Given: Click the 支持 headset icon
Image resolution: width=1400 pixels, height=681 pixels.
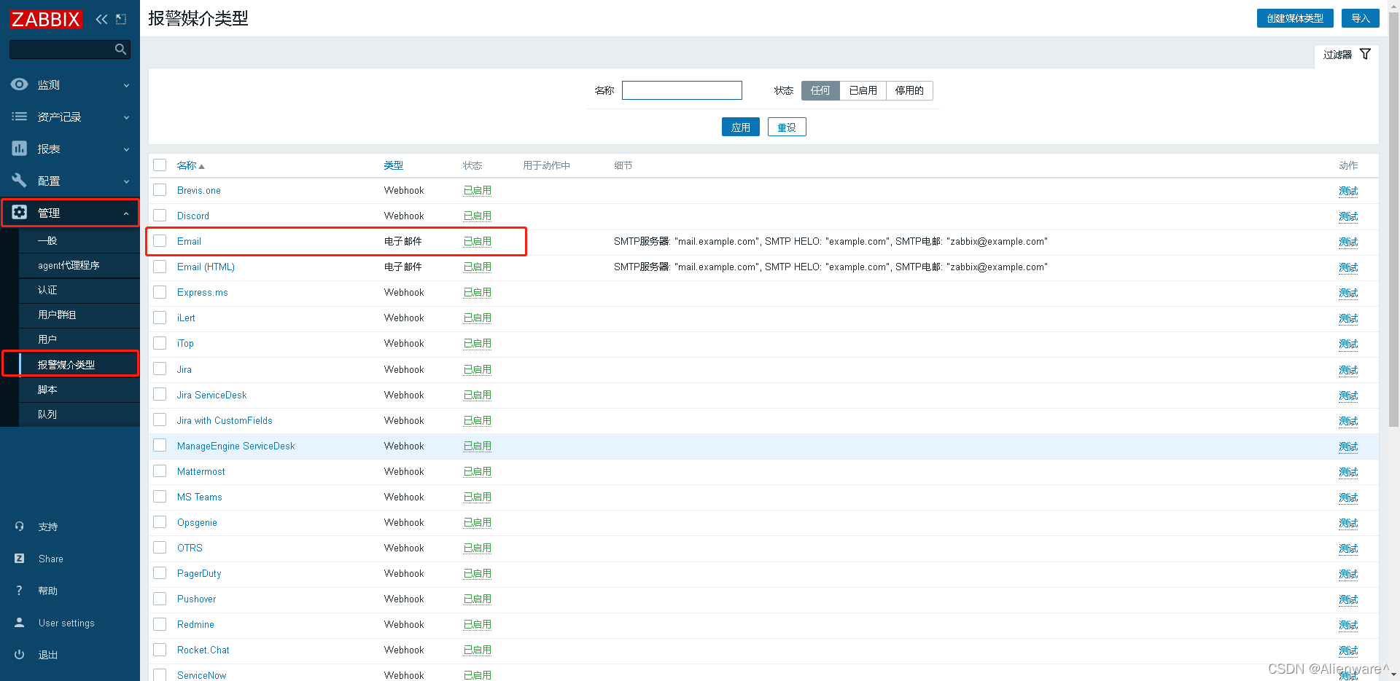Looking at the screenshot, I should point(20,527).
